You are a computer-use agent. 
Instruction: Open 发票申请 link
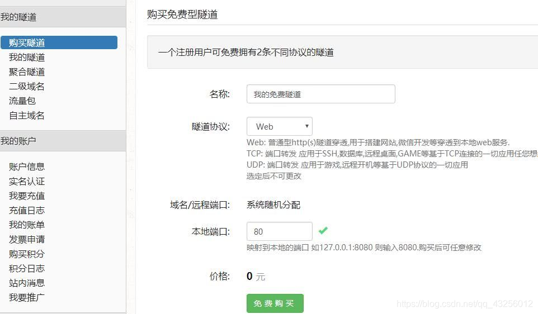click(x=27, y=239)
